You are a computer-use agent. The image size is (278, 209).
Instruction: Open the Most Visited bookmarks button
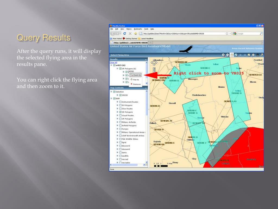[x=116, y=39]
